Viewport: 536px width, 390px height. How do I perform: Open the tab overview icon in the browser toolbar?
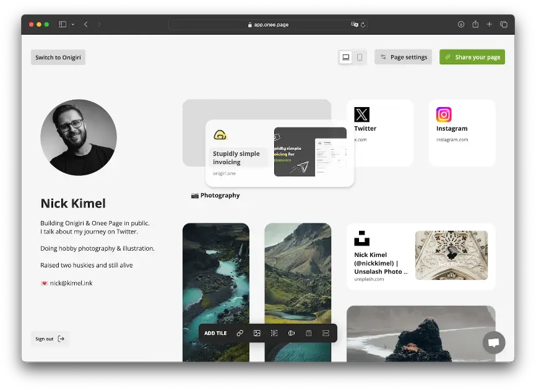pyautogui.click(x=503, y=24)
